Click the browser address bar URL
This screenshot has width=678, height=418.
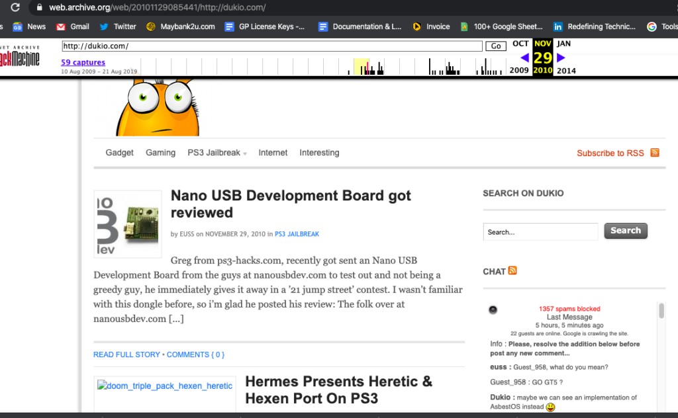click(x=158, y=7)
